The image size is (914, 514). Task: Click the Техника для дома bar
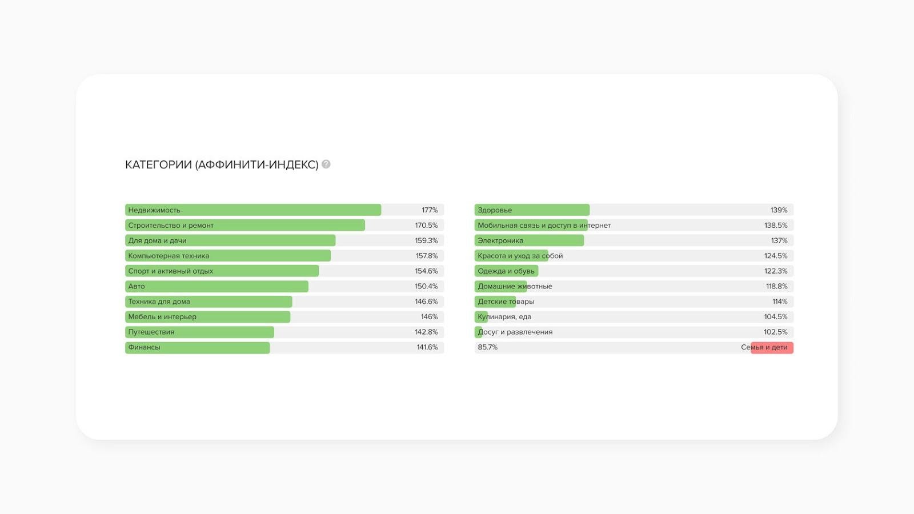[209, 302]
